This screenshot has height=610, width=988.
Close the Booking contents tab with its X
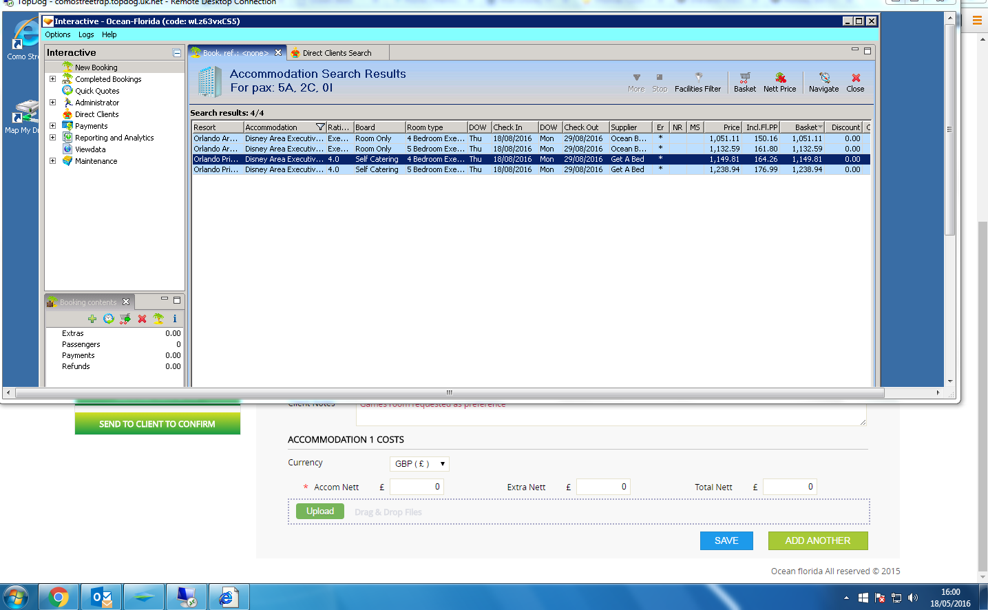(x=126, y=302)
